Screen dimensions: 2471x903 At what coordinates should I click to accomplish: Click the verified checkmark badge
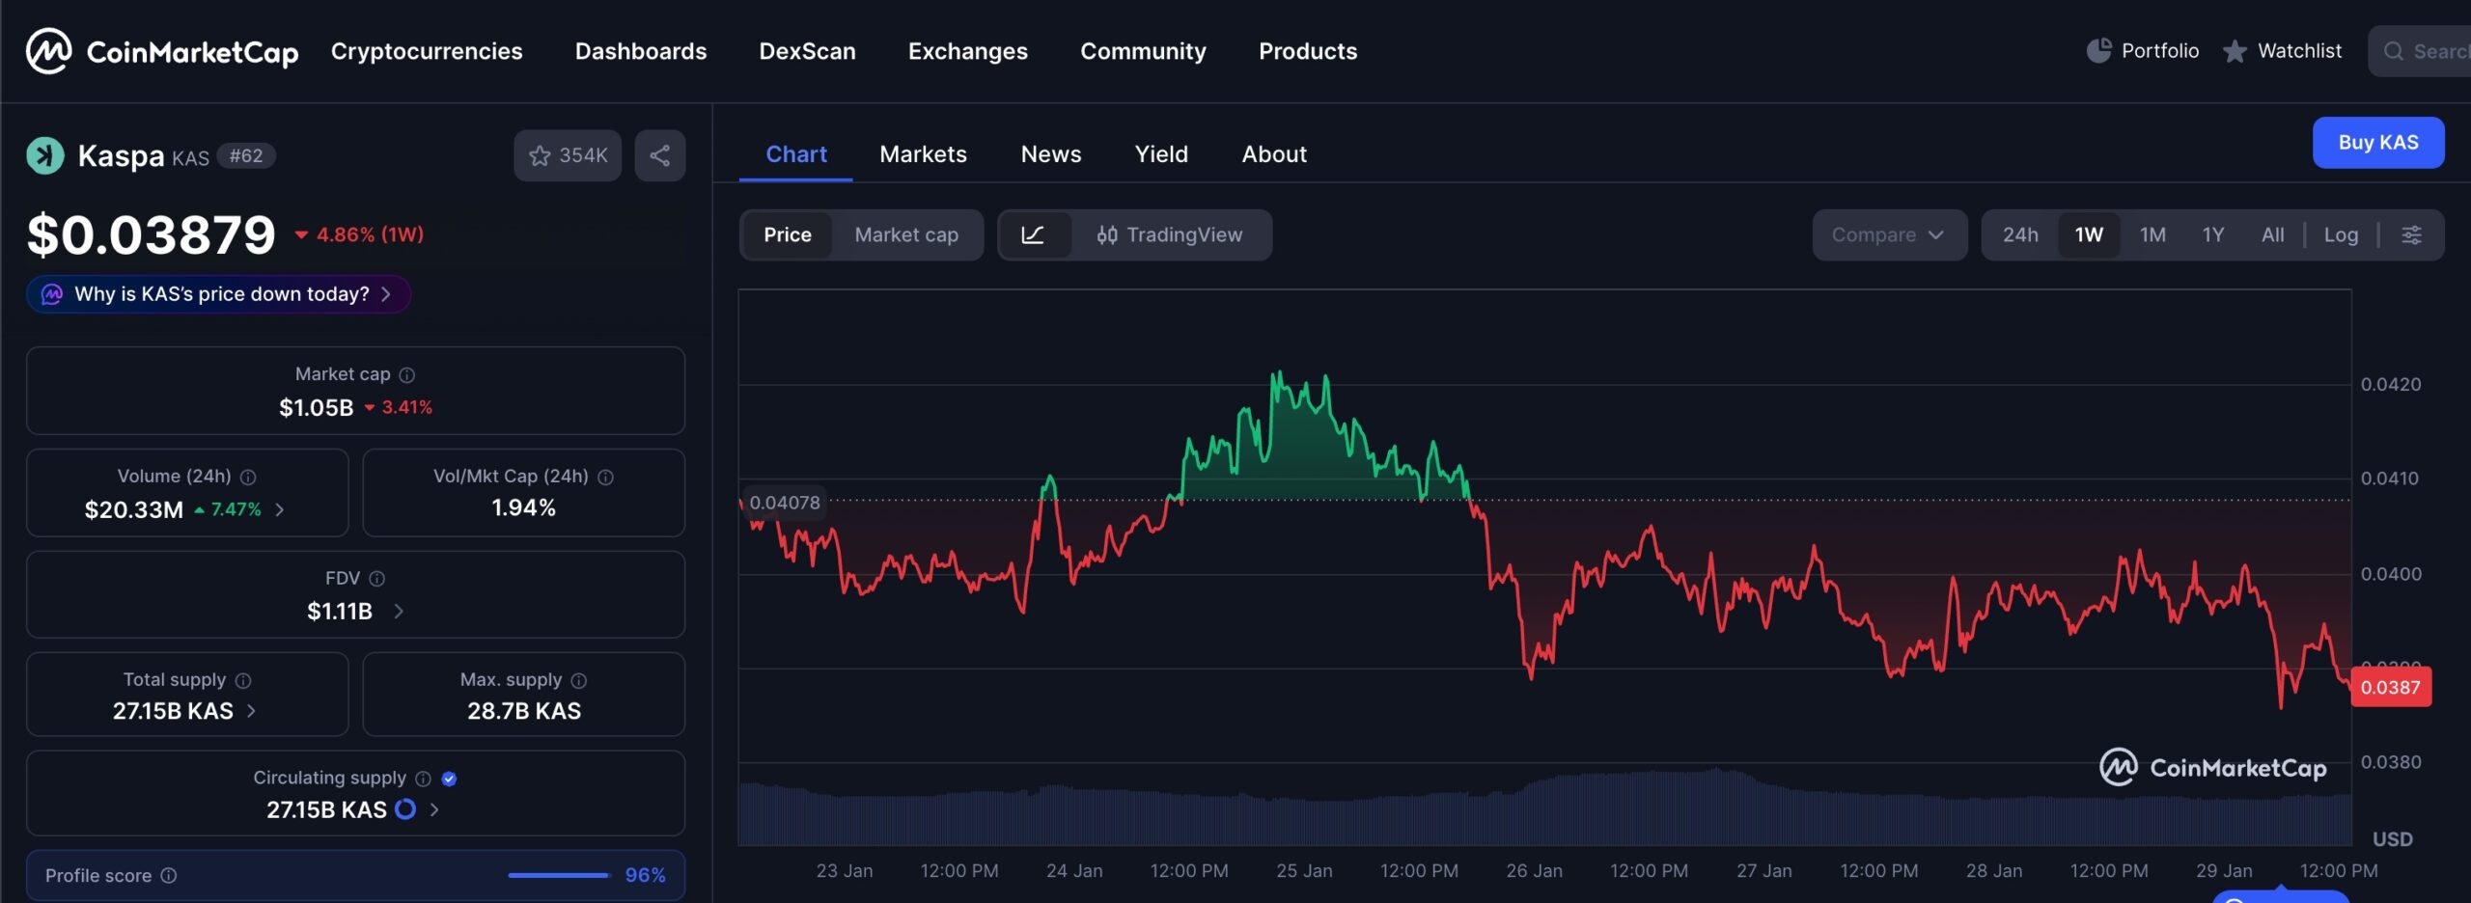(449, 779)
